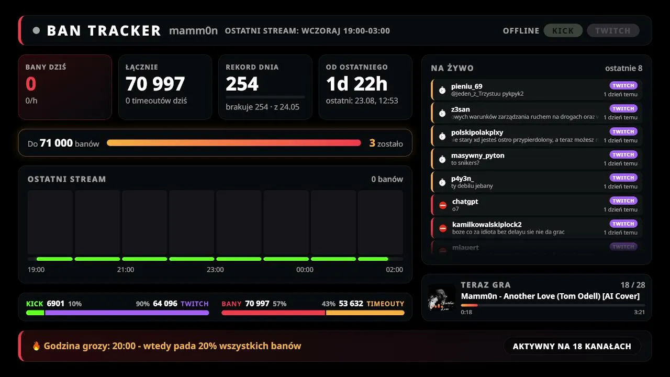Click the song title 'Mamm0n - Another Love'
670x377 pixels.
[x=550, y=296]
